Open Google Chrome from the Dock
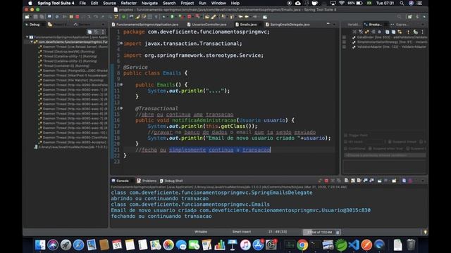Image resolution: width=451 pixels, height=253 pixels. pyautogui.click(x=302, y=245)
